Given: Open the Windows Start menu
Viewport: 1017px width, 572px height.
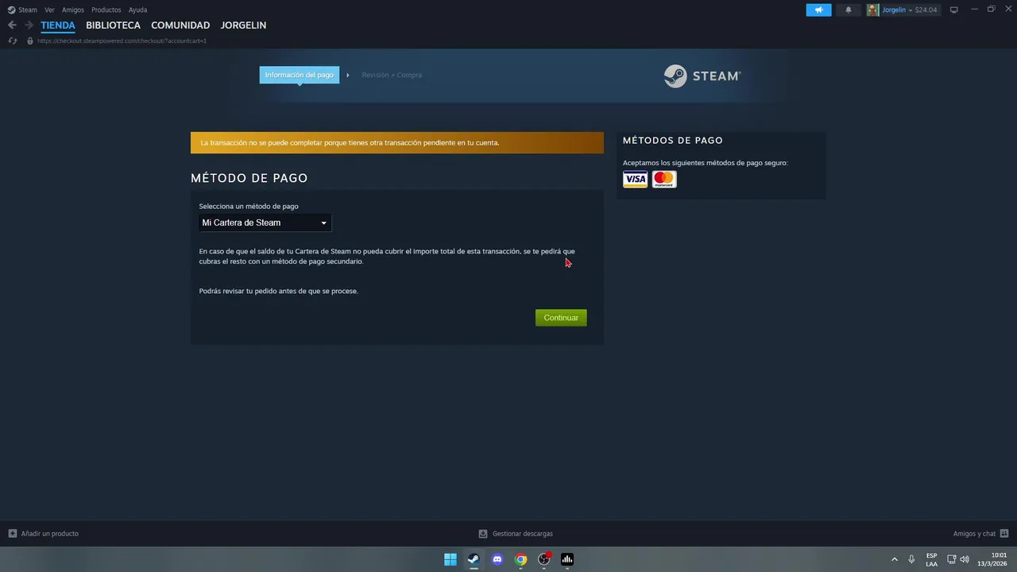Looking at the screenshot, I should click(450, 559).
